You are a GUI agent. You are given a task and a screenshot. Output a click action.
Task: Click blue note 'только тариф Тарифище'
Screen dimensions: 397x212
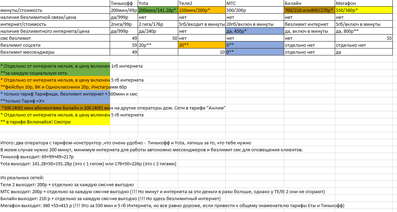[69, 94]
